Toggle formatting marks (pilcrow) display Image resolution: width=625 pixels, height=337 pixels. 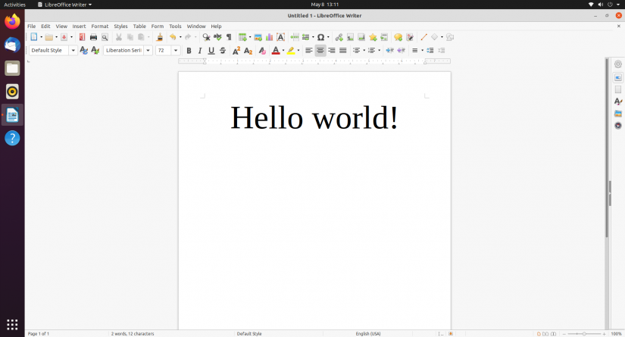click(x=229, y=37)
